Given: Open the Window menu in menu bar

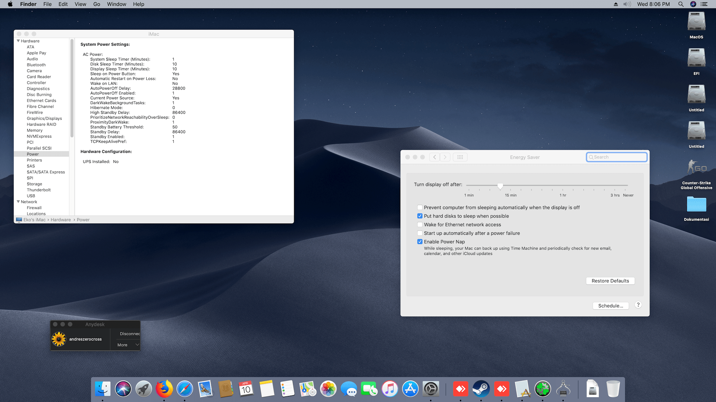Looking at the screenshot, I should (116, 4).
